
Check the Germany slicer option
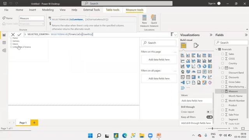[x=11, y=41]
